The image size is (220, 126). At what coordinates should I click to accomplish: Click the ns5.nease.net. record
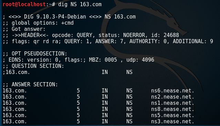tap(172, 115)
